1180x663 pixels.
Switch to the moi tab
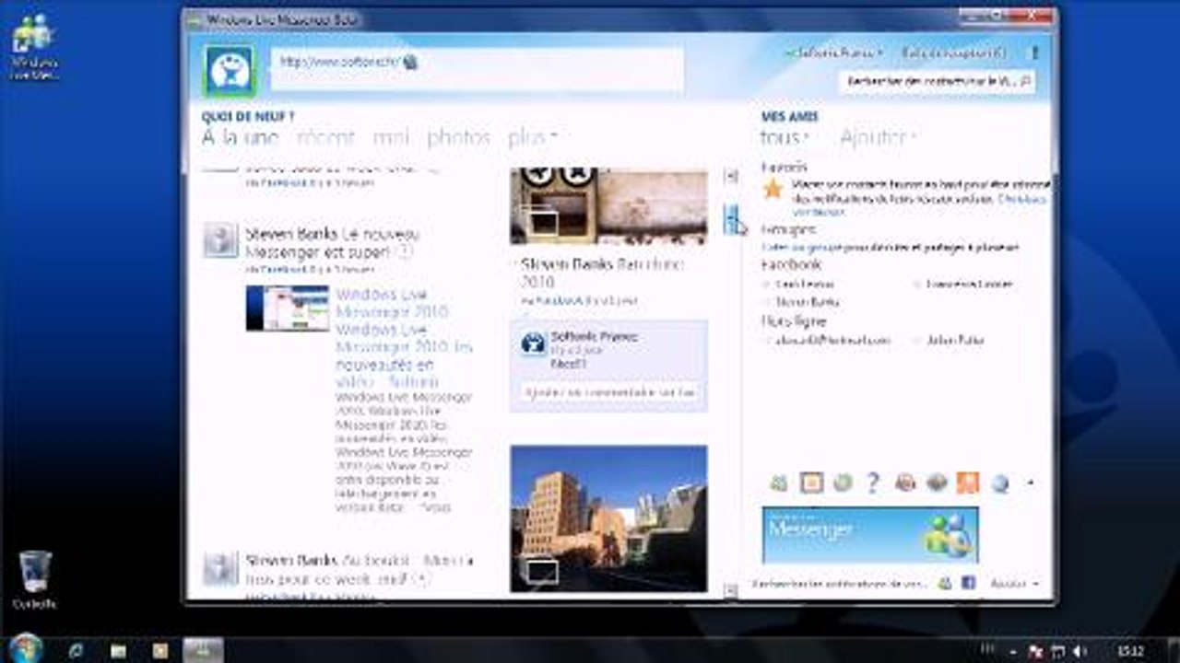(391, 137)
